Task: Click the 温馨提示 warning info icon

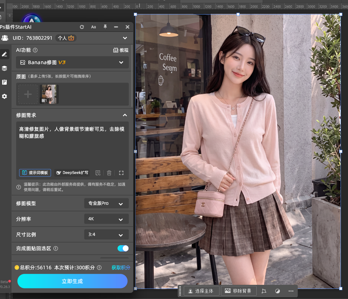Action: (19, 187)
